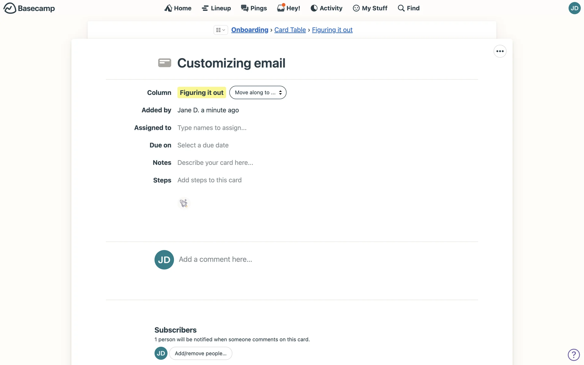
Task: Click the JD avatar next to comment box
Action: 164,260
